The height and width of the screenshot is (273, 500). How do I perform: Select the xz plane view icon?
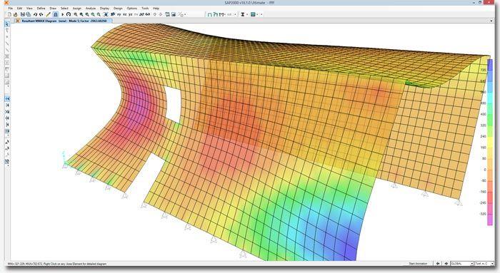point(125,14)
